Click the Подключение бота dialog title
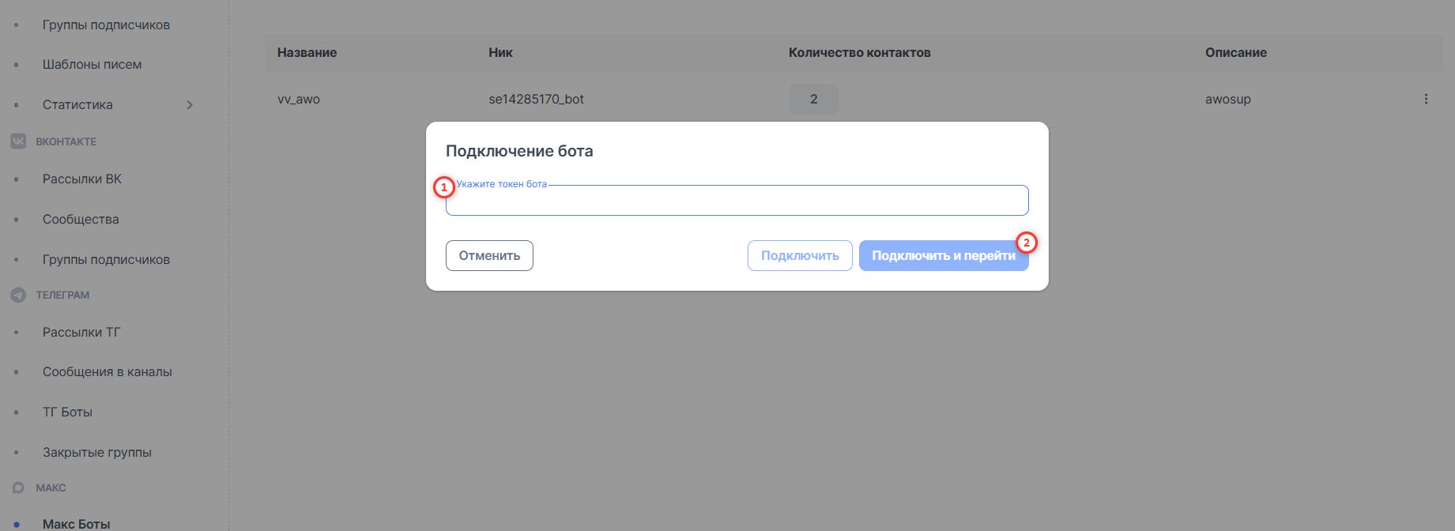 [519, 151]
